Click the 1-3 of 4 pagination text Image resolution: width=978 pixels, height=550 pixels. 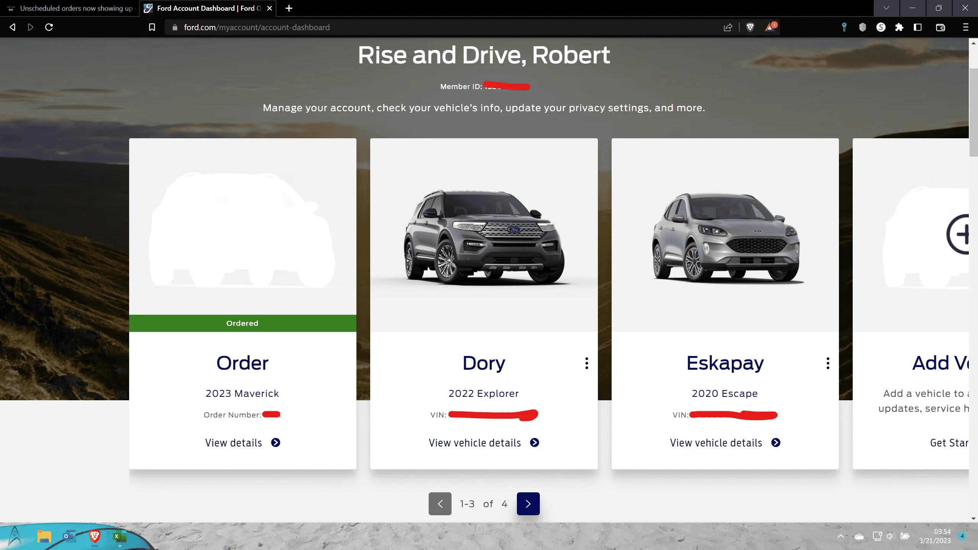tap(484, 504)
